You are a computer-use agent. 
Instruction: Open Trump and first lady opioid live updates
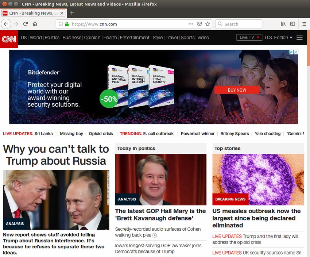[x=255, y=239]
